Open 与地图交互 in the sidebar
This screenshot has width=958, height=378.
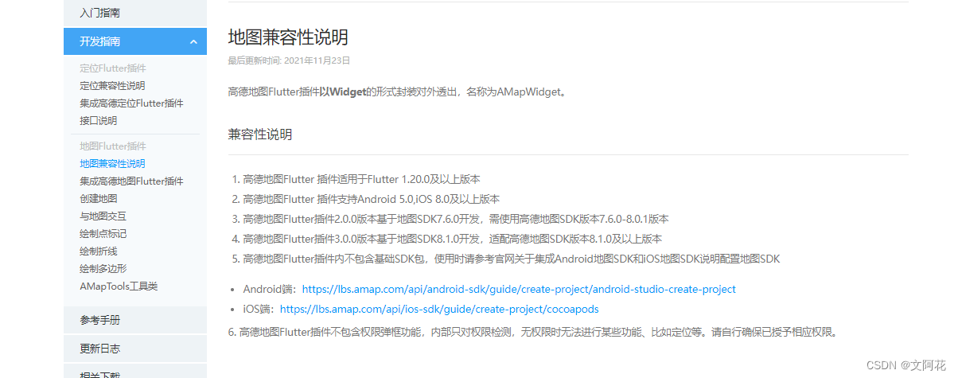pos(103,216)
